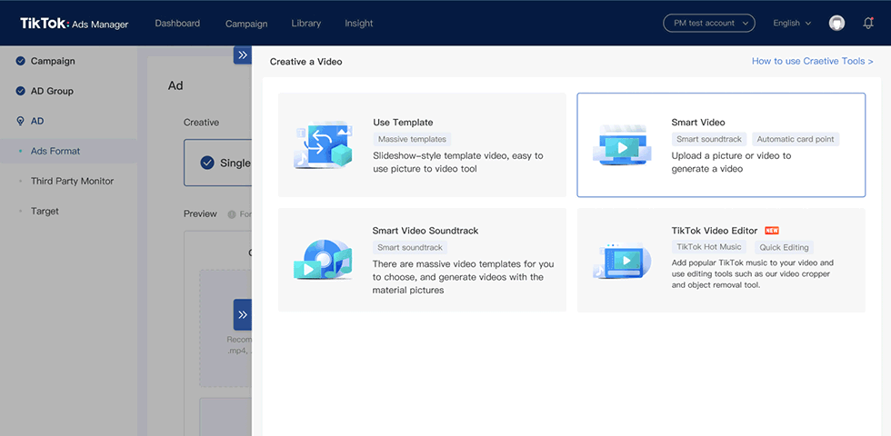Choose the Use Template card title
This screenshot has height=436, width=891.
[x=403, y=122]
